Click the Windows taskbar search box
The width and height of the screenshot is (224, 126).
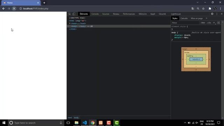tap(36, 123)
